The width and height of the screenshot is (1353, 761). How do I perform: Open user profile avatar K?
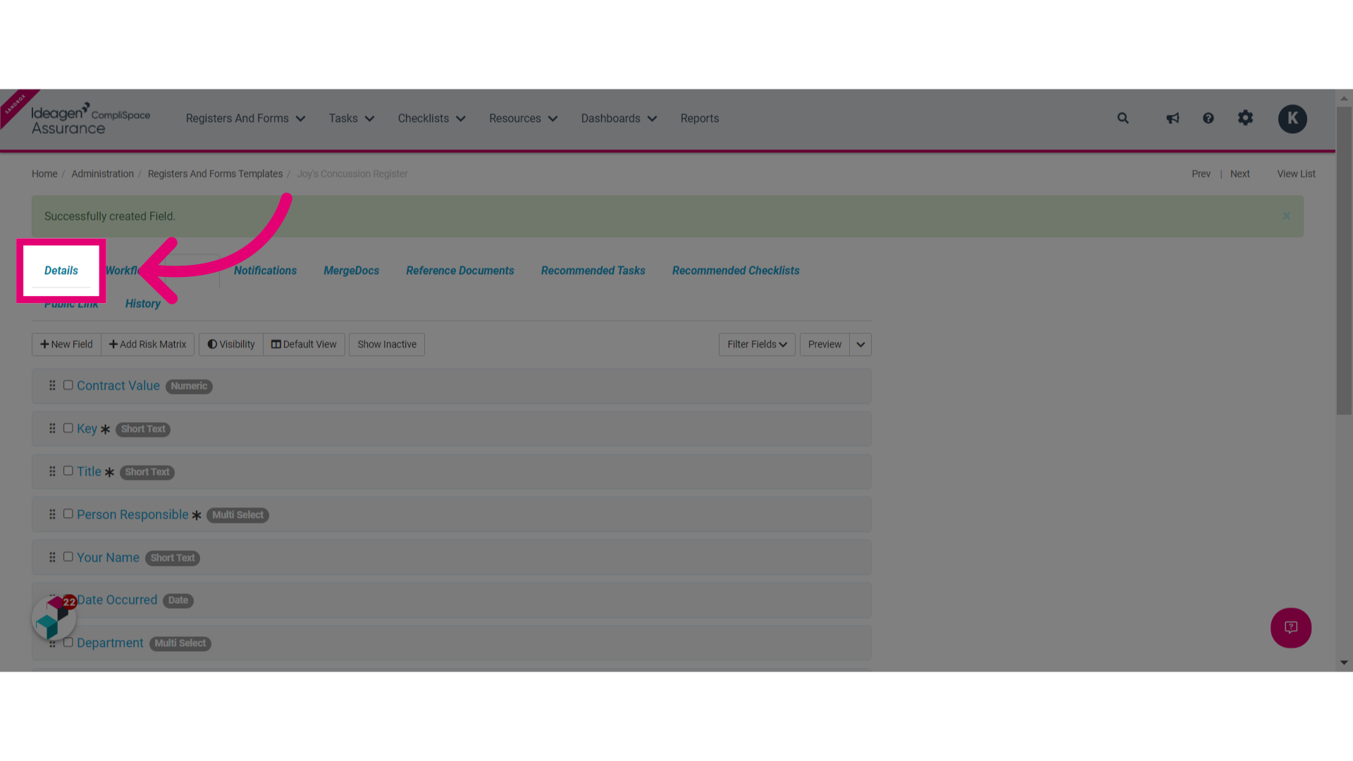tap(1292, 118)
